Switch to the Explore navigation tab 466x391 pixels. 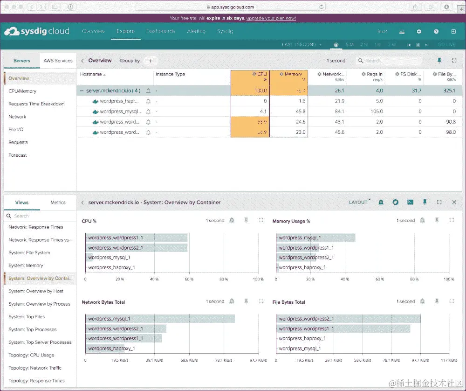click(125, 31)
